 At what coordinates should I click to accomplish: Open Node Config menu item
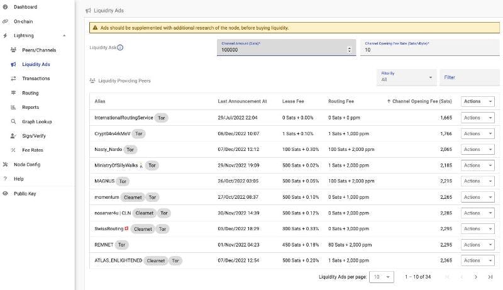(27, 165)
